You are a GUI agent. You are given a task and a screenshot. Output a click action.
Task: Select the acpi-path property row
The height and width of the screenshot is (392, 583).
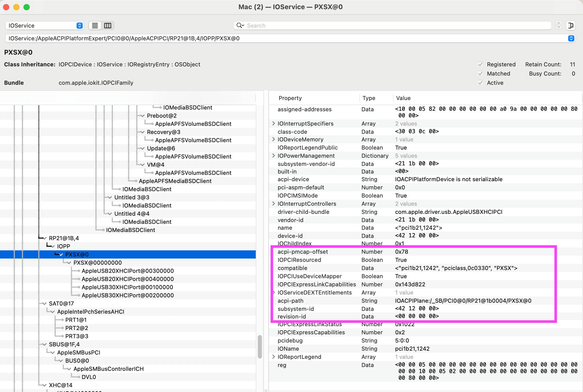pos(426,301)
